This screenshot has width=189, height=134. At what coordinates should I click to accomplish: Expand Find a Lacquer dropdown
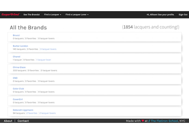click(52, 15)
